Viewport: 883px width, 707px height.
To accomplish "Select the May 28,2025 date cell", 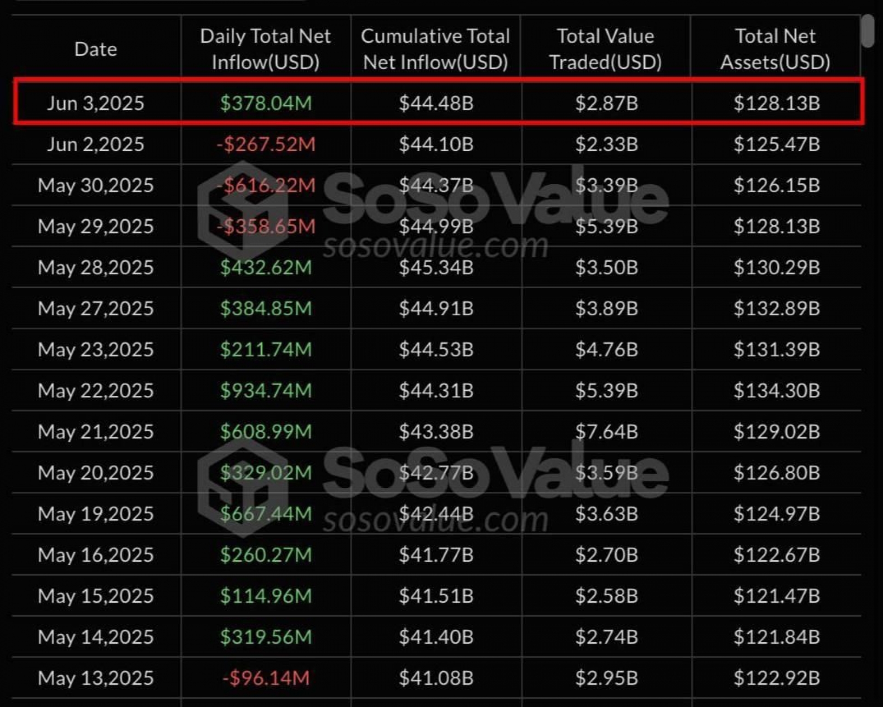I will (96, 268).
